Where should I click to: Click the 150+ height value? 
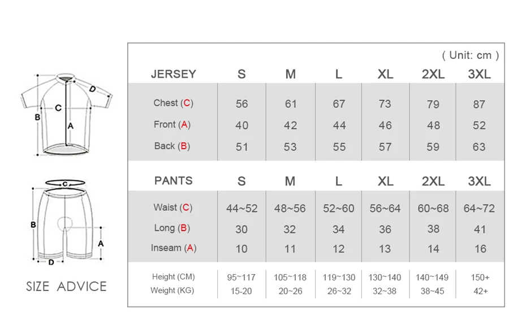point(480,277)
